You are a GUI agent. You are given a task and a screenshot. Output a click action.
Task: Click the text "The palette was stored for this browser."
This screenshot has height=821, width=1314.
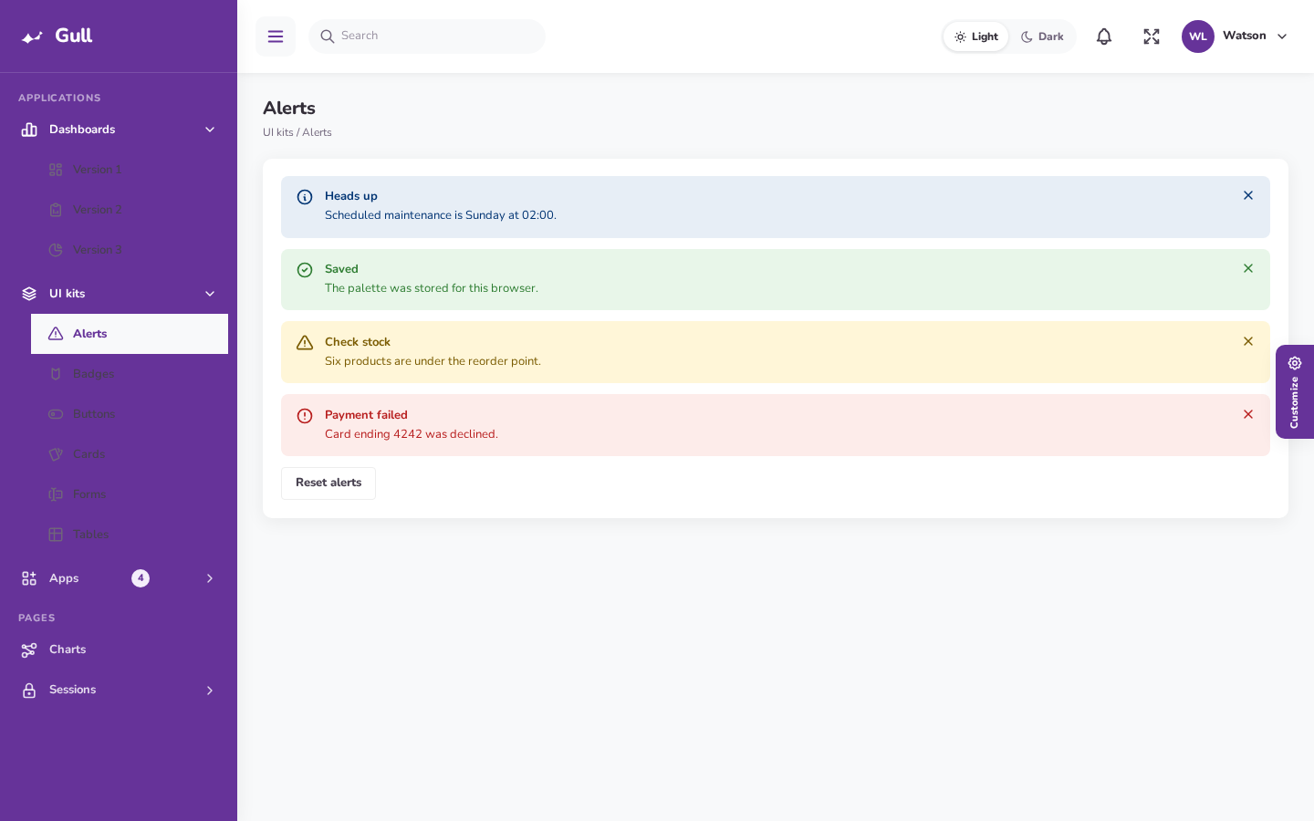point(432,288)
